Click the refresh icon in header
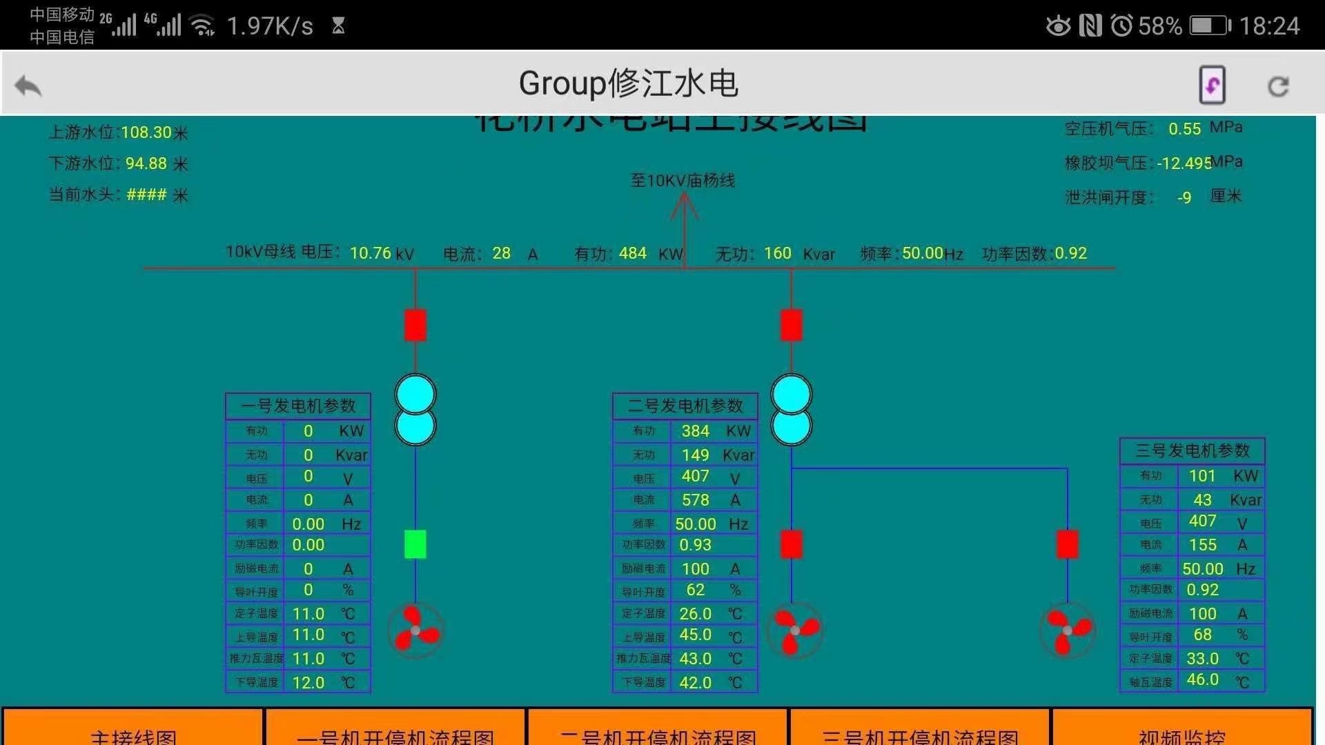The width and height of the screenshot is (1325, 745). click(x=1278, y=86)
